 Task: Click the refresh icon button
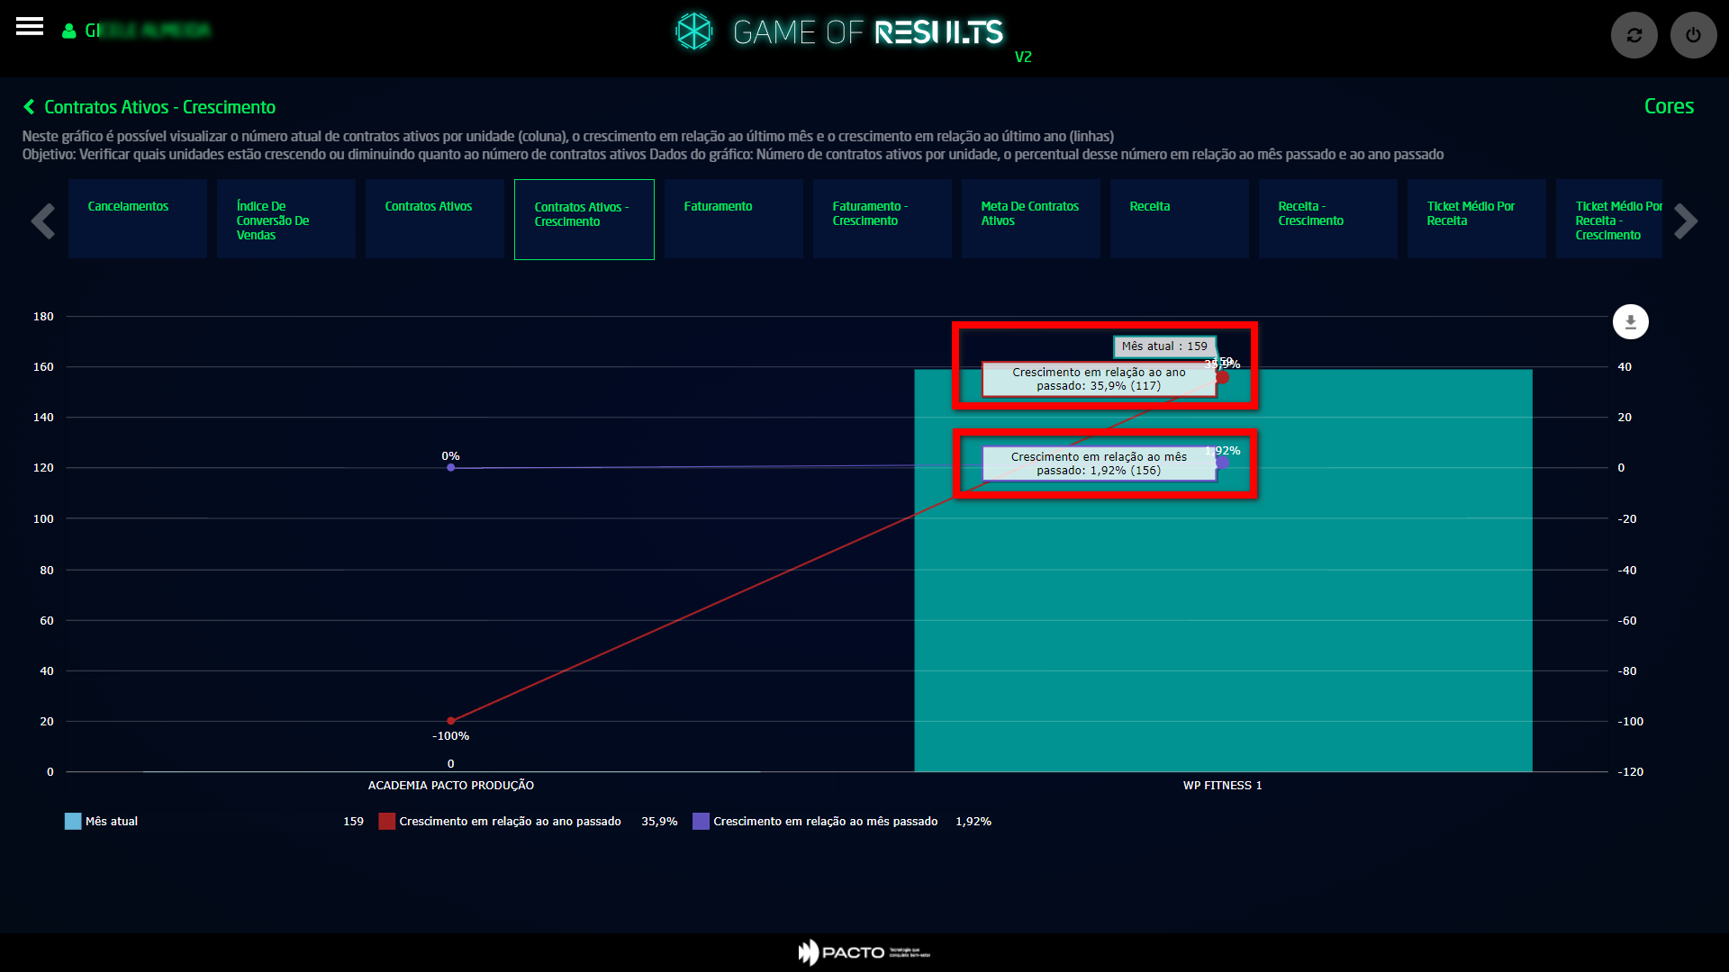click(1634, 35)
